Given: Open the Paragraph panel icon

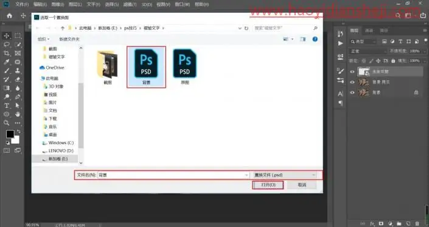Looking at the screenshot, I should (x=340, y=103).
